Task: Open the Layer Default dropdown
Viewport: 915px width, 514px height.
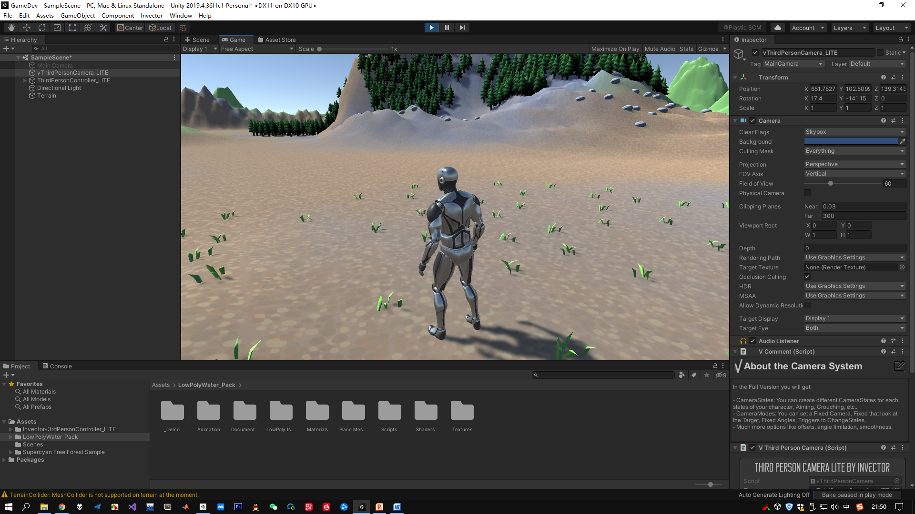Action: (x=877, y=64)
